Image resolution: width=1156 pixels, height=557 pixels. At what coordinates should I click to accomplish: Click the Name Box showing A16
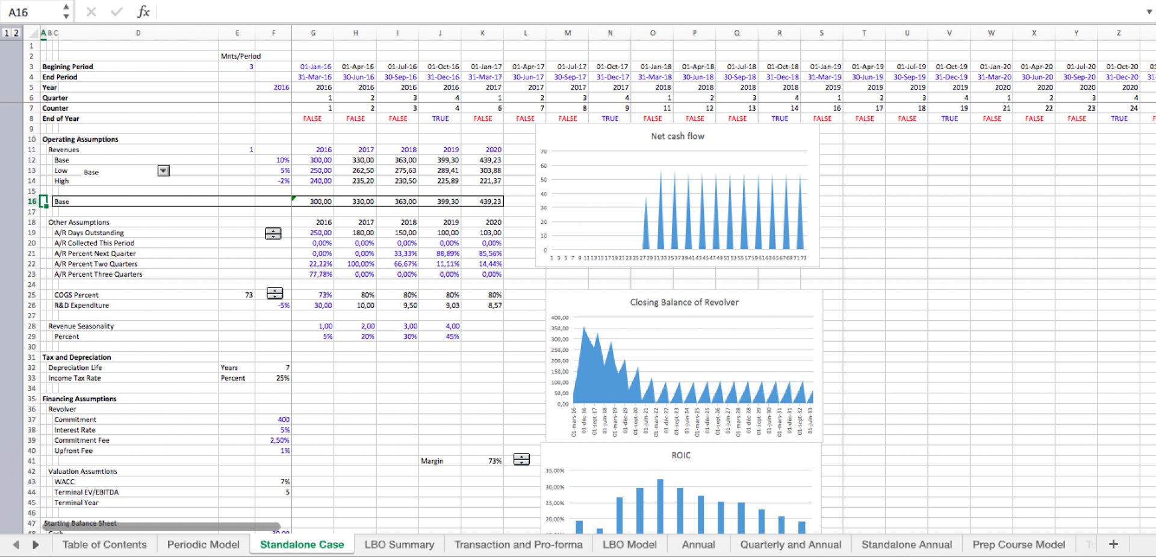pyautogui.click(x=30, y=12)
